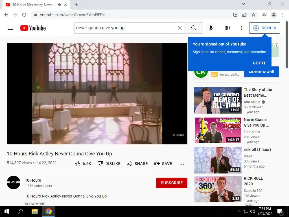Select the 10 Hours Rick Astley tab
Viewport: 289px width, 217px height.
[34, 5]
